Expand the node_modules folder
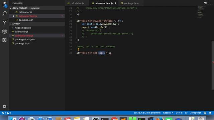The width and height of the screenshot is (214, 120). (23, 28)
